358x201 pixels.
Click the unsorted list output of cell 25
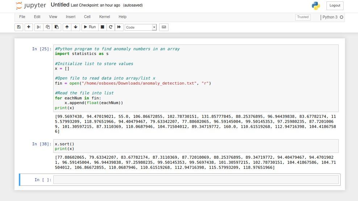195,124
